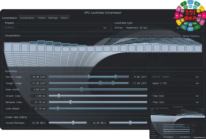Open the About tab
The image size is (206, 139).
64,18
